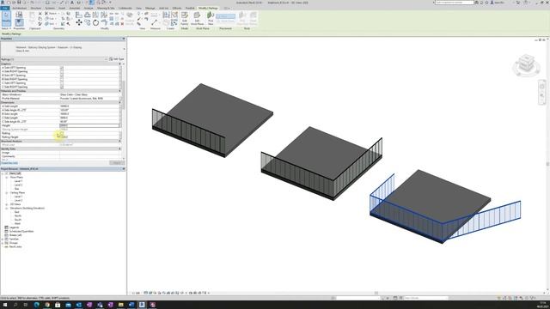Select the Mirror - Draw Axis tool
The image size is (550, 309).
[x=104, y=15]
